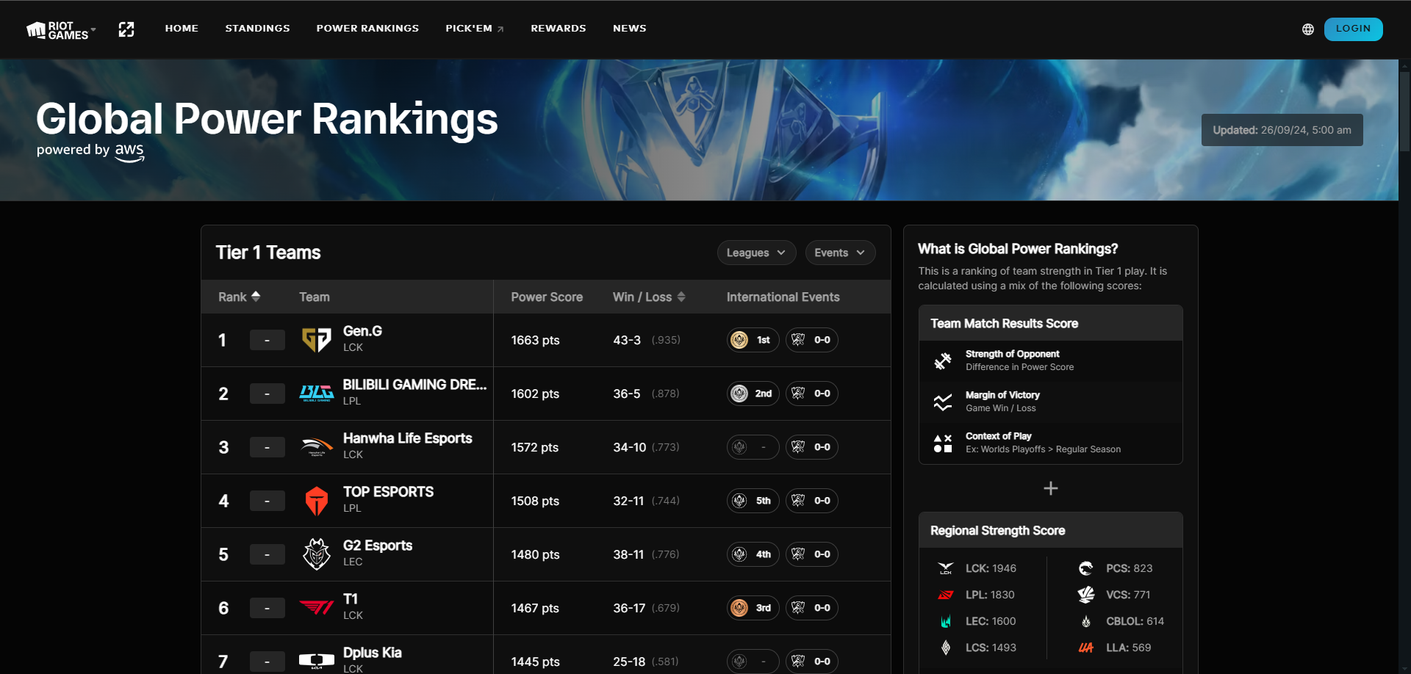Screen dimensions: 1411x674
Task: Click the PCS region icon
Action: (x=1086, y=568)
